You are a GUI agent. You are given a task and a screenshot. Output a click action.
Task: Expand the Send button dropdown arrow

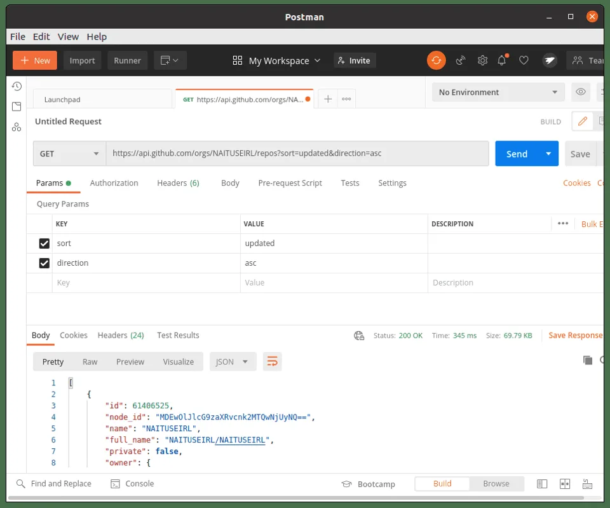548,153
